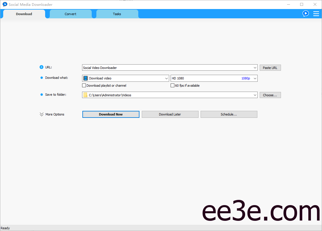Expand the save folder path dropdown arrow
This screenshot has height=231, width=322.
point(255,95)
